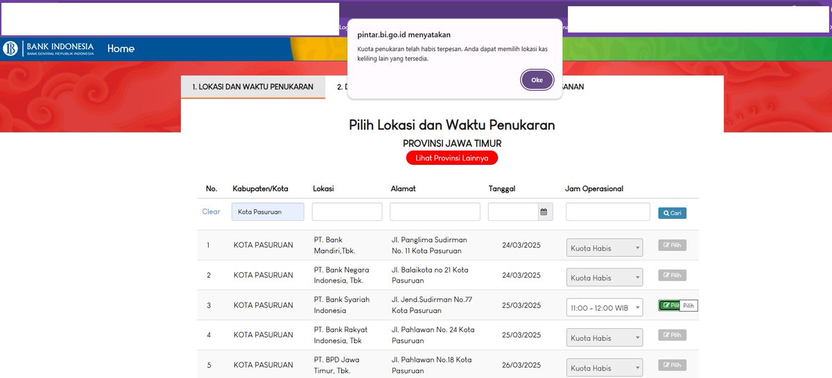This screenshot has height=378, width=832.
Task: Click the Tanggal column header
Action: coord(502,188)
